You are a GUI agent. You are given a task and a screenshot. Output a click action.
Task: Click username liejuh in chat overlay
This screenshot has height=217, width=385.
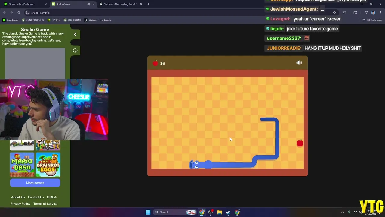tap(277, 29)
